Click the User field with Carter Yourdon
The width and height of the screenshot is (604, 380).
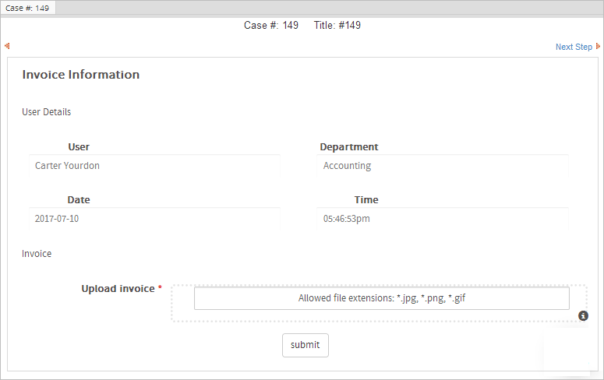(154, 166)
